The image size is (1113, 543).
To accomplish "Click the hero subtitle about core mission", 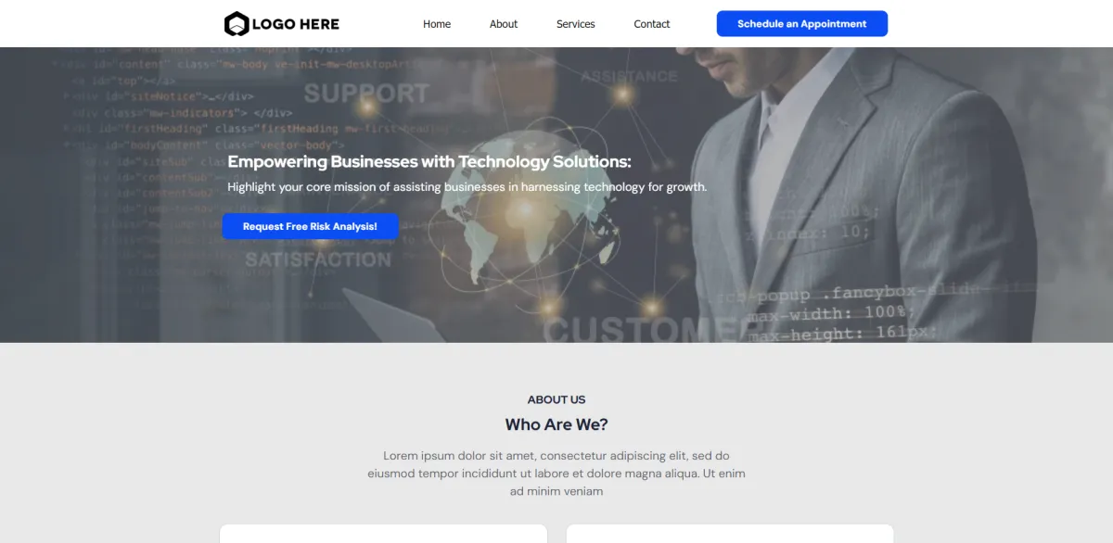I will click(467, 187).
